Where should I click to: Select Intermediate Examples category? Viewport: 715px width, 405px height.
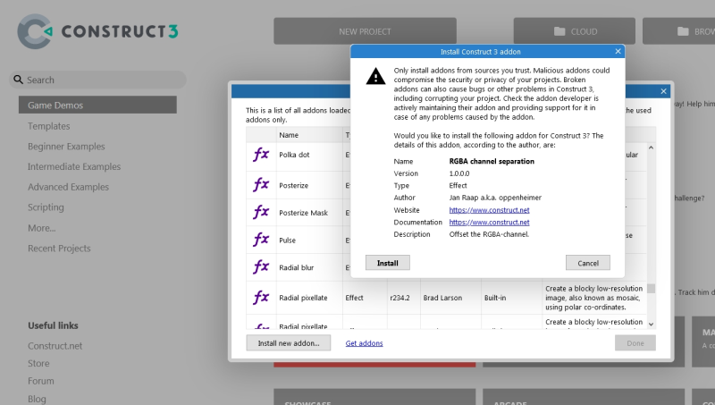point(74,166)
